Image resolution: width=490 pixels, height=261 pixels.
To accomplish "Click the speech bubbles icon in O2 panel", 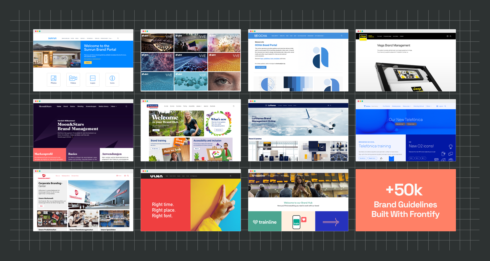I will (450, 154).
